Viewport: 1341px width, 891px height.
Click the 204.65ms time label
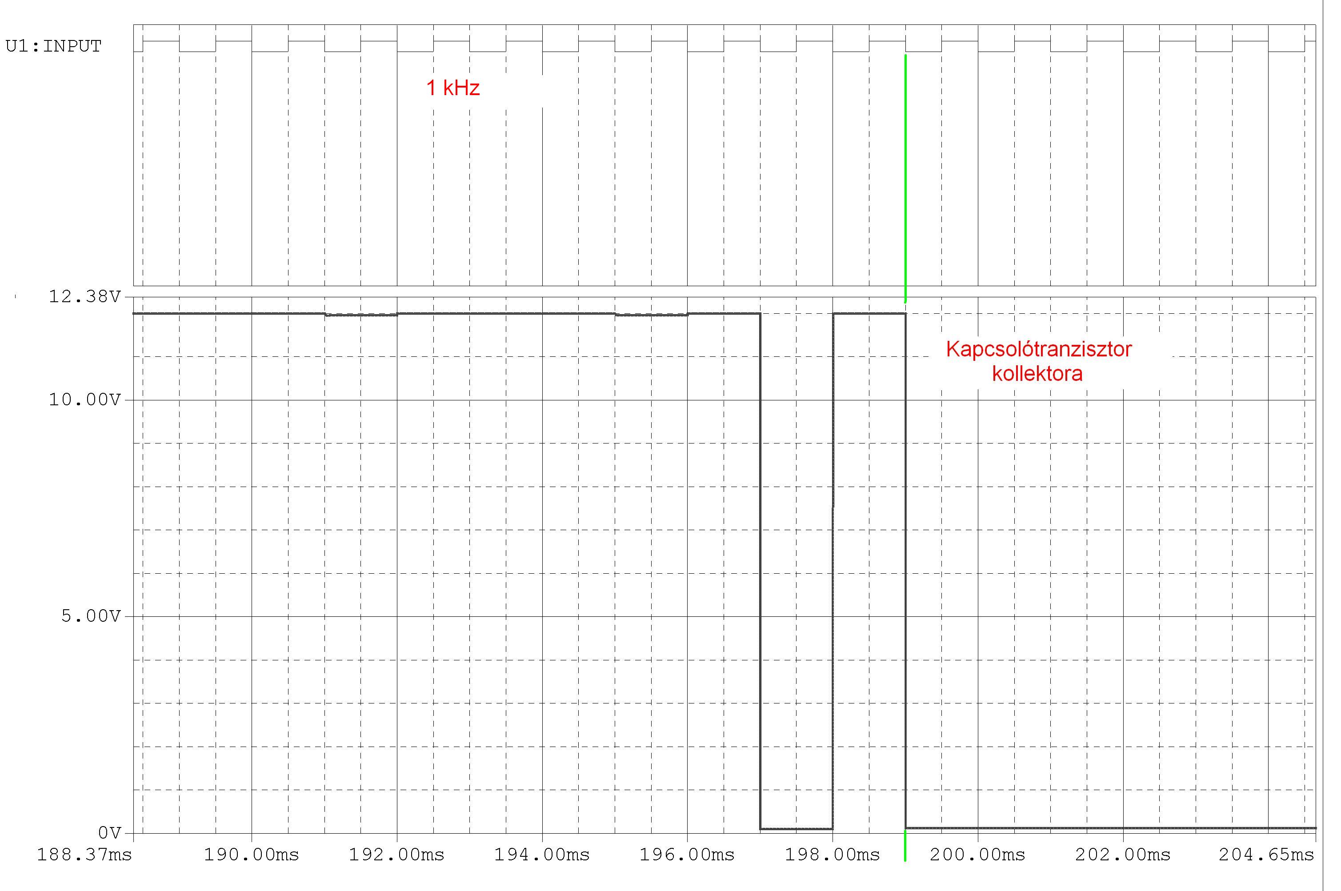tap(1267, 855)
